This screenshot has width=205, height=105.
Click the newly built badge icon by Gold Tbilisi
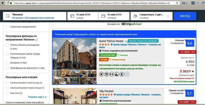(x=126, y=41)
